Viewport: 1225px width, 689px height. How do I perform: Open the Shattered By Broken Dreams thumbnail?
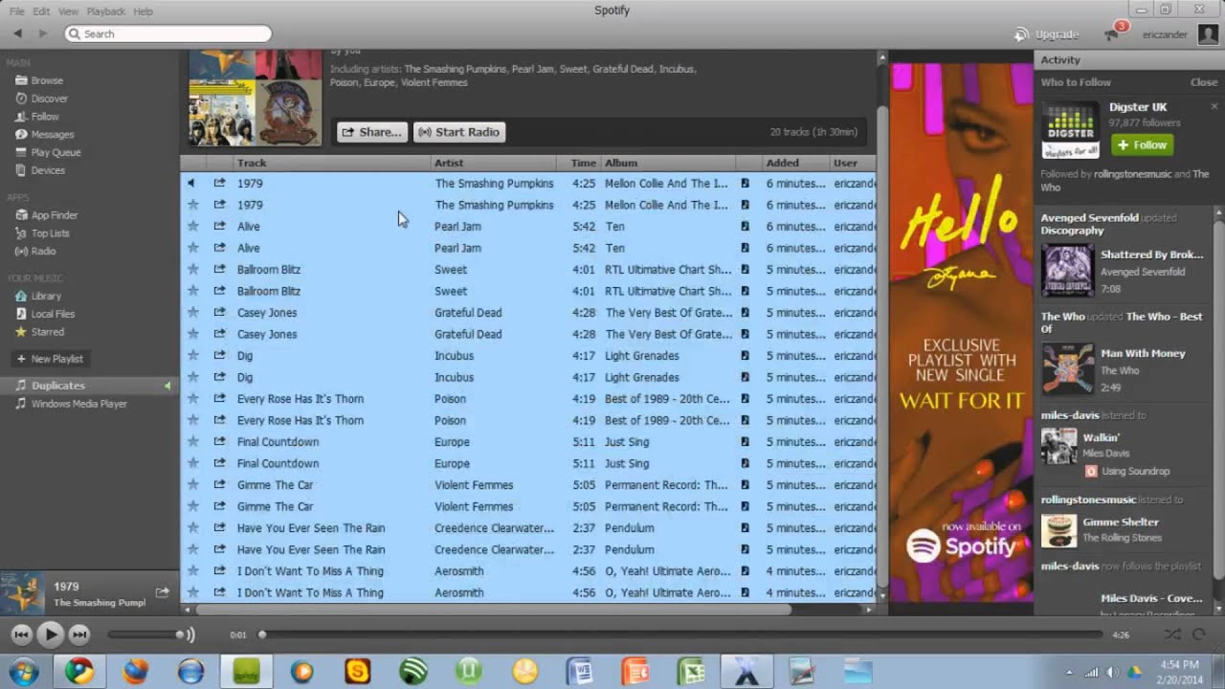[1067, 271]
